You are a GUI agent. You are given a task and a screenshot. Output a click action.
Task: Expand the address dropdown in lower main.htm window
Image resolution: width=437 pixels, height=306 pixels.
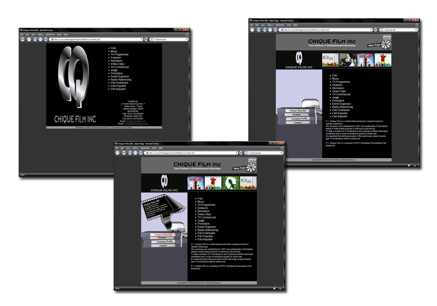[x=237, y=153]
